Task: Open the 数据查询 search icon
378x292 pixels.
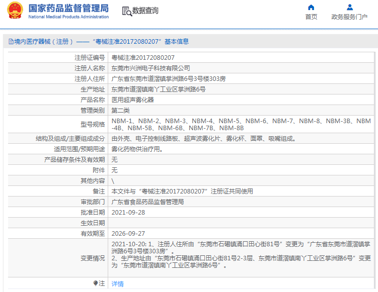Action: (x=127, y=12)
